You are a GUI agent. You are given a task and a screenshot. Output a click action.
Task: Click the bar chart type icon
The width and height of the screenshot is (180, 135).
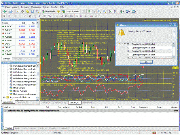click(84, 11)
